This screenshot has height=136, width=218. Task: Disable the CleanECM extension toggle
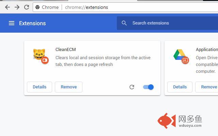click(x=149, y=87)
